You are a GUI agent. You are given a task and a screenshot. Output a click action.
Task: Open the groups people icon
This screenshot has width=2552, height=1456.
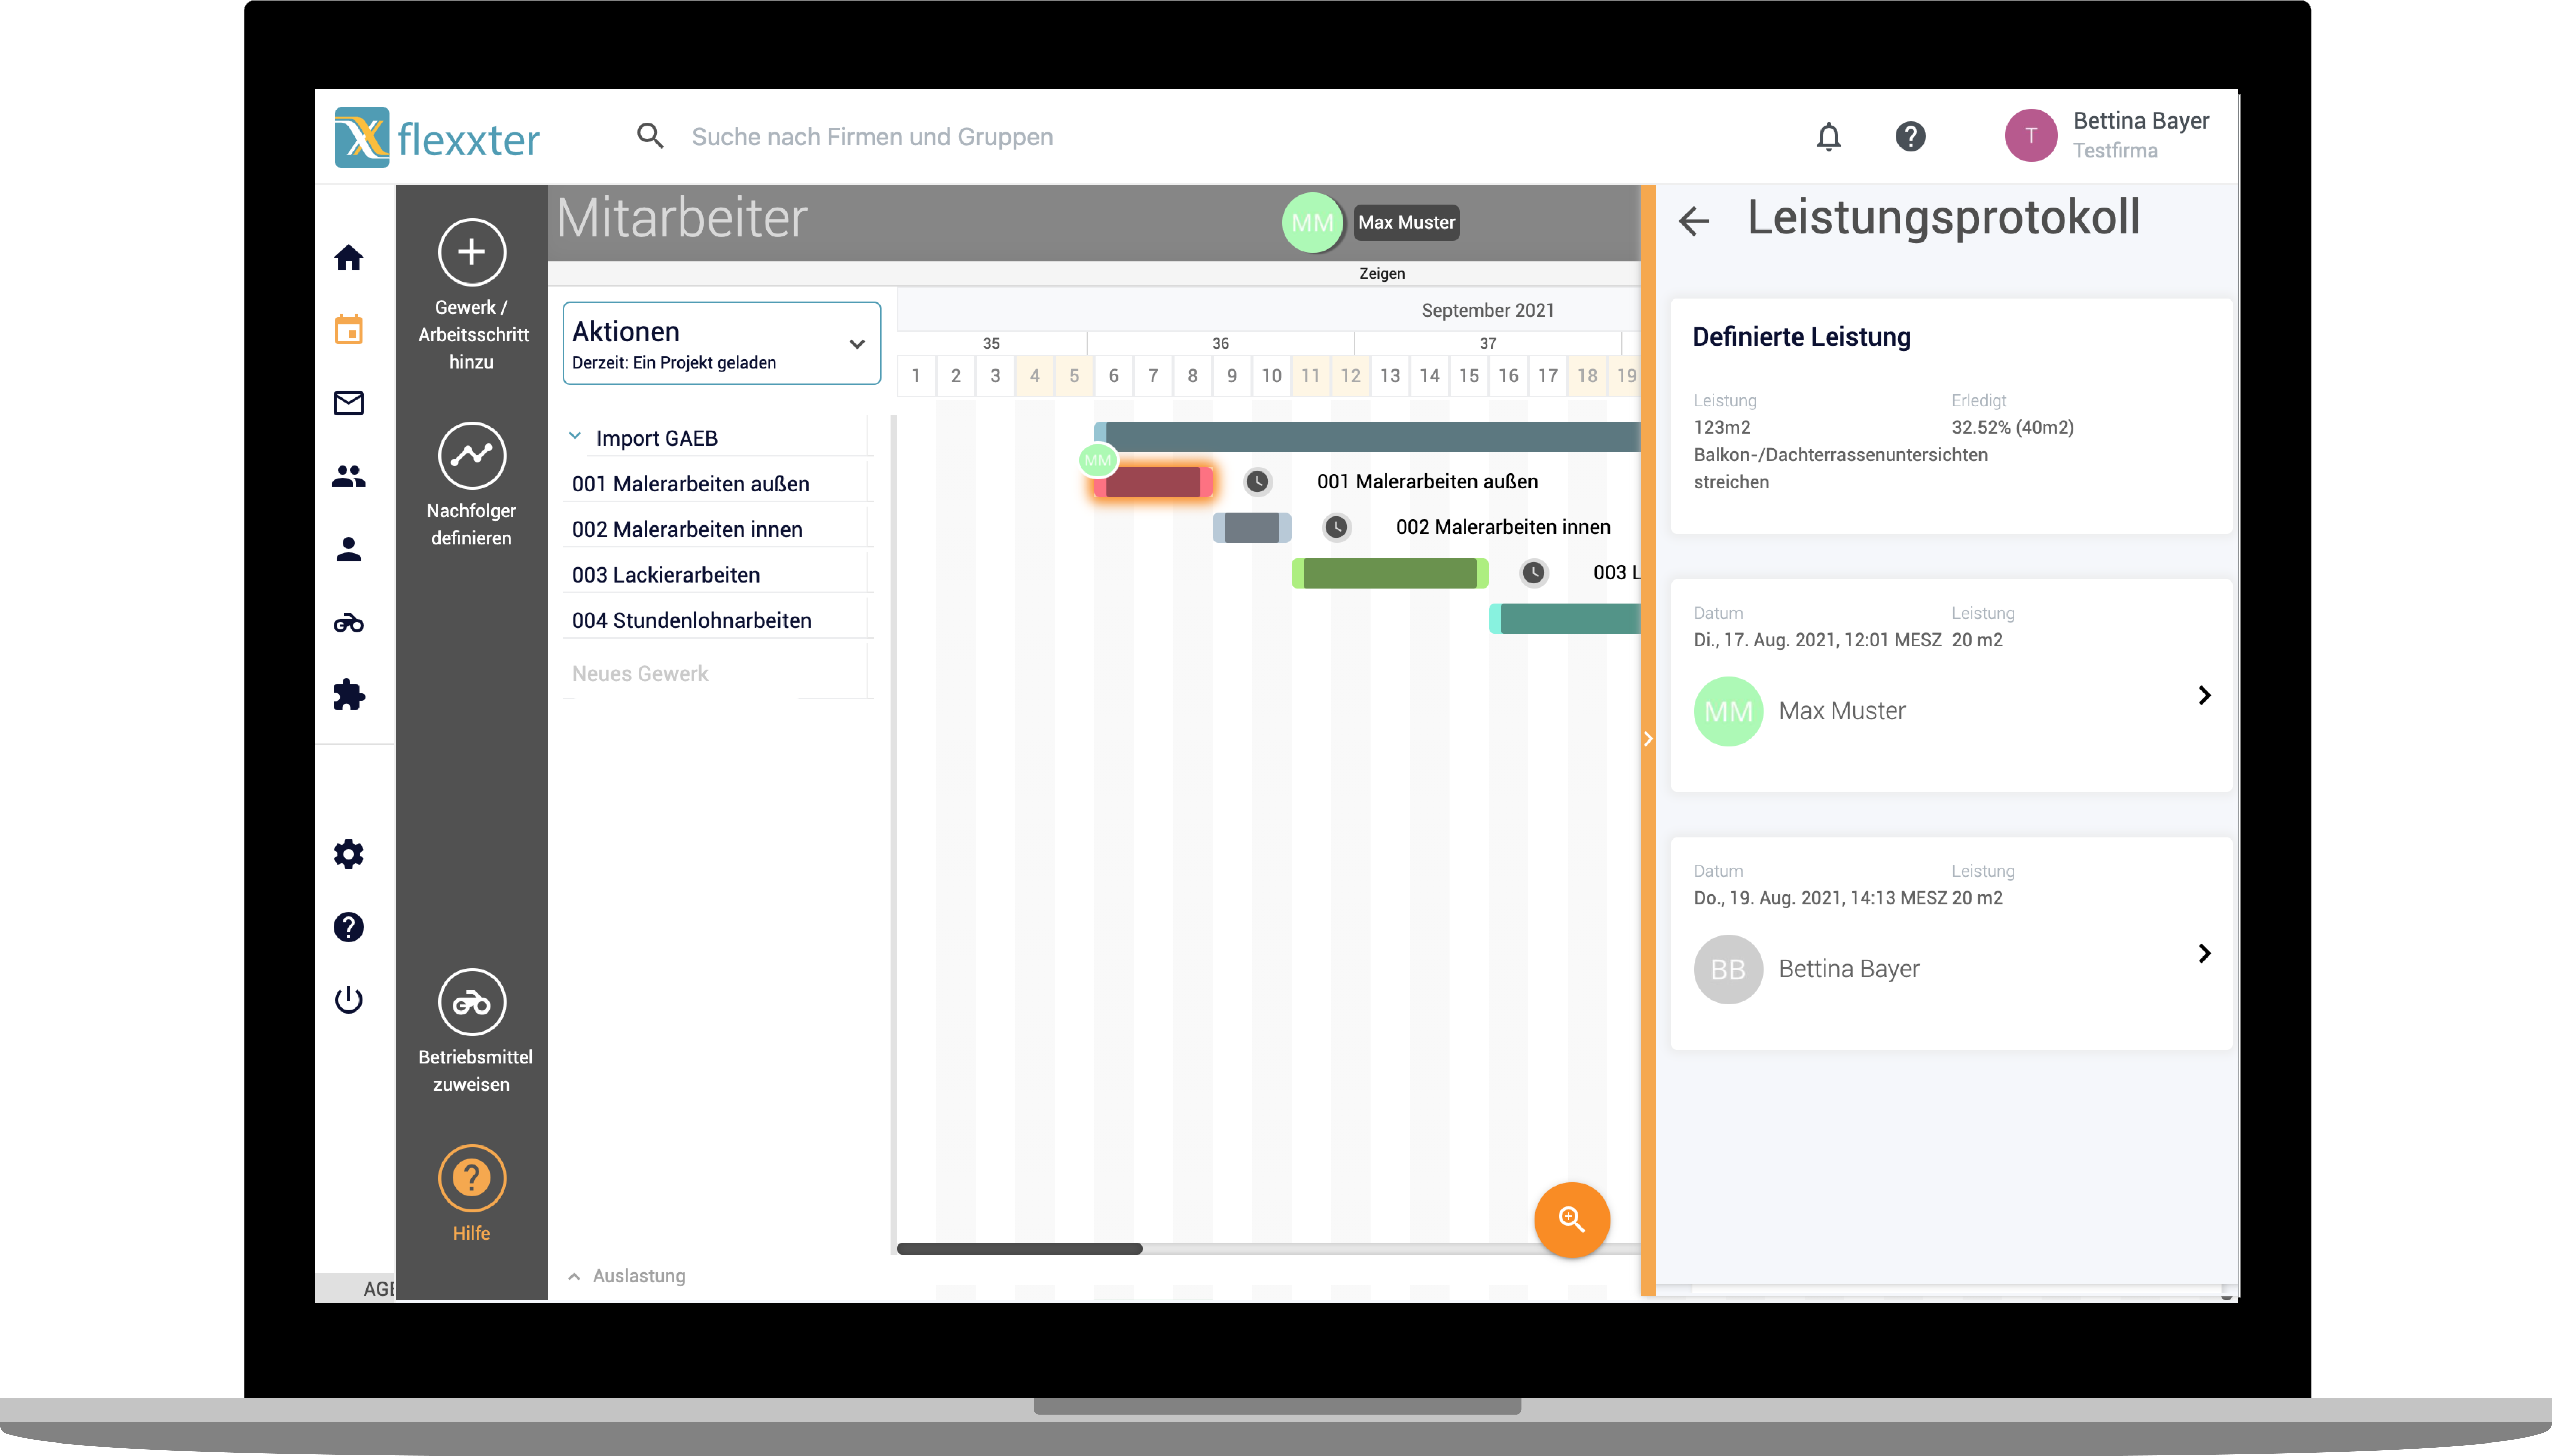point(348,476)
